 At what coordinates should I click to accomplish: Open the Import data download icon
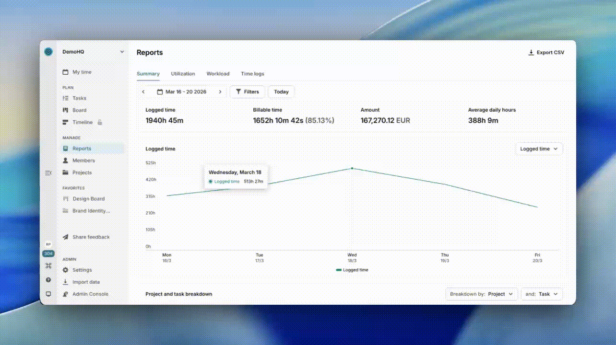coord(66,282)
